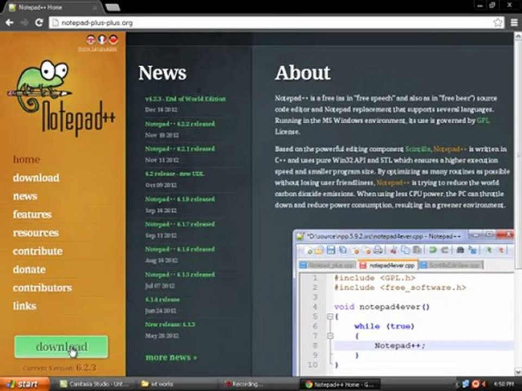Open the resources menu item
Image resolution: width=522 pixels, height=391 pixels.
tap(36, 233)
